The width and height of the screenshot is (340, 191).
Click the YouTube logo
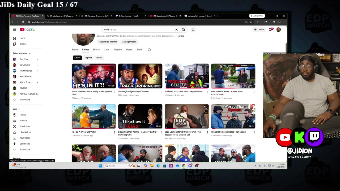(27, 29)
